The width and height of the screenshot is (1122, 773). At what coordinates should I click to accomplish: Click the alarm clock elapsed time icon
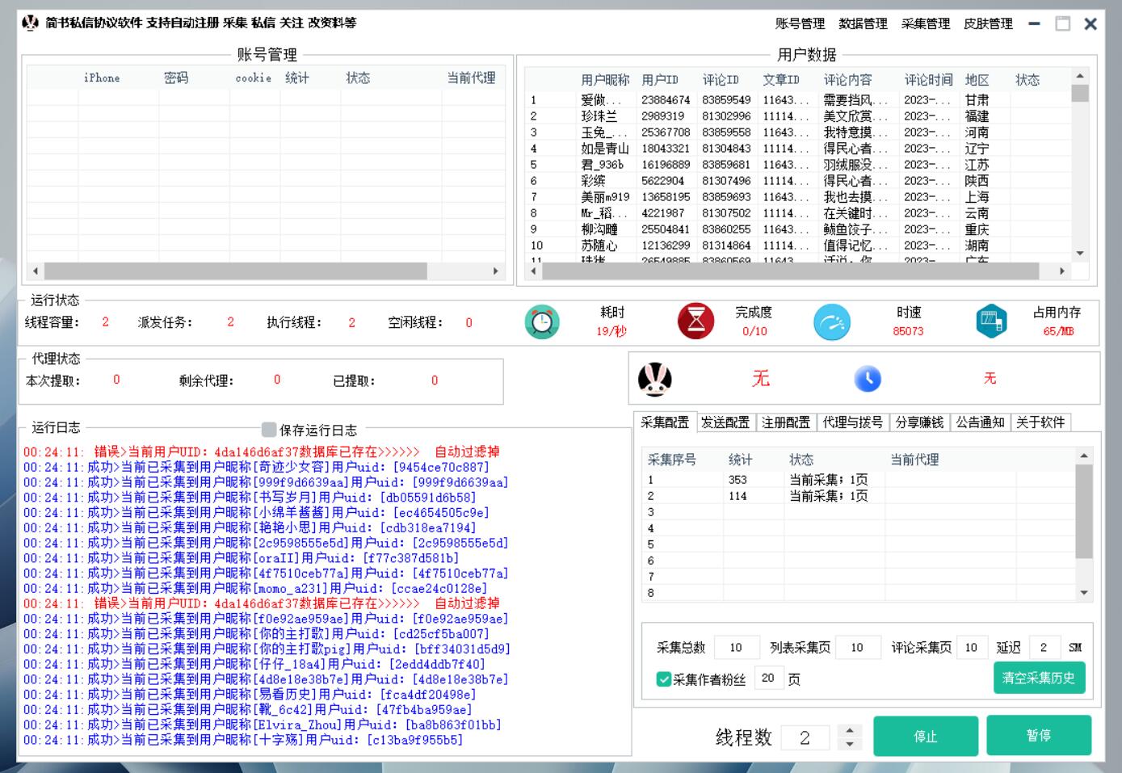(542, 322)
